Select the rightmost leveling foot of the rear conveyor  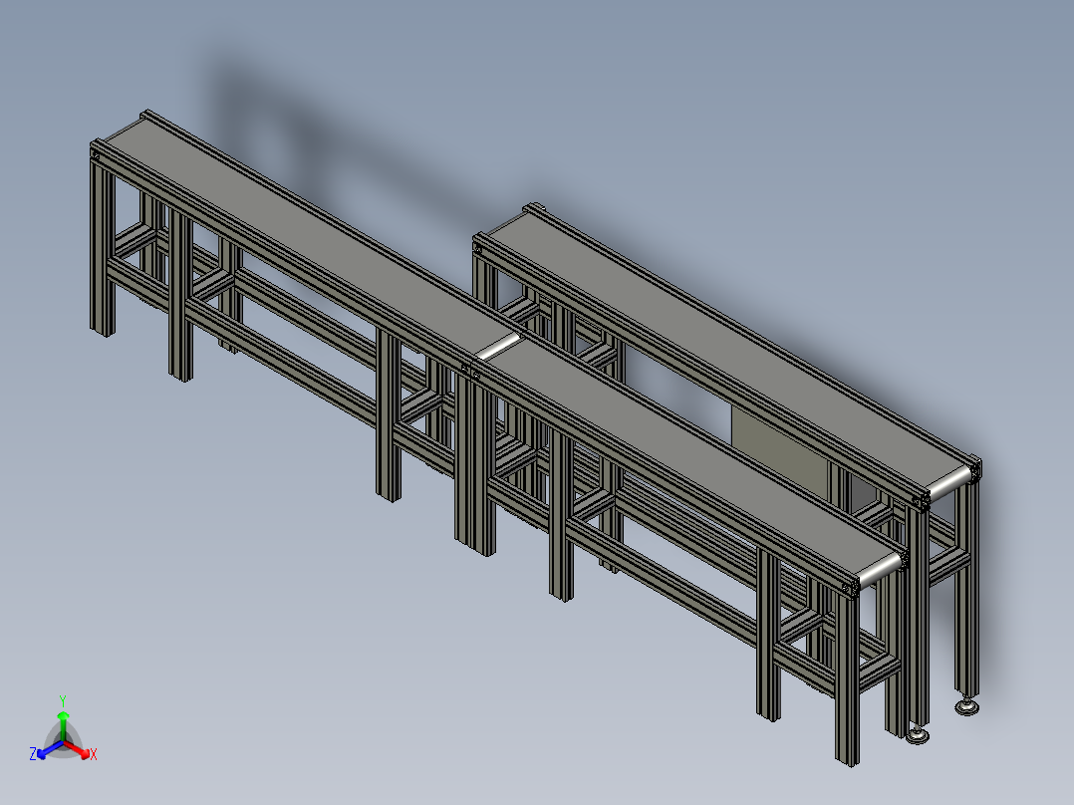click(x=965, y=706)
